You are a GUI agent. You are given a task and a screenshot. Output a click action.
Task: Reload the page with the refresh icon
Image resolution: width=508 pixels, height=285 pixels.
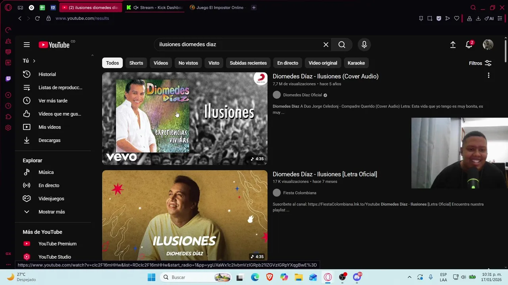(x=37, y=18)
